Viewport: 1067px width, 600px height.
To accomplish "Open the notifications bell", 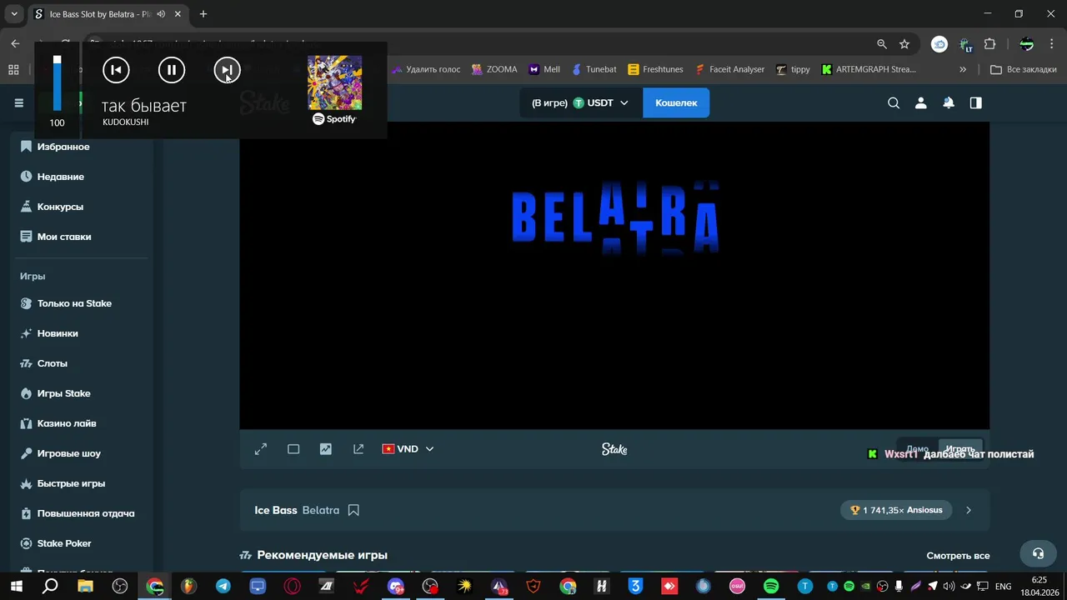I will (949, 103).
